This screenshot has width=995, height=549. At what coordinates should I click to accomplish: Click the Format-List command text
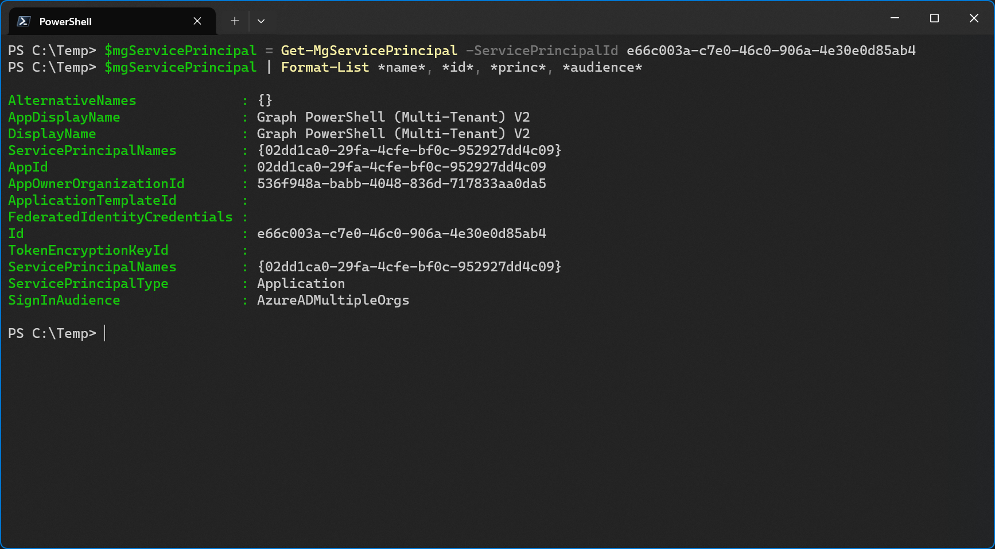[x=325, y=67]
